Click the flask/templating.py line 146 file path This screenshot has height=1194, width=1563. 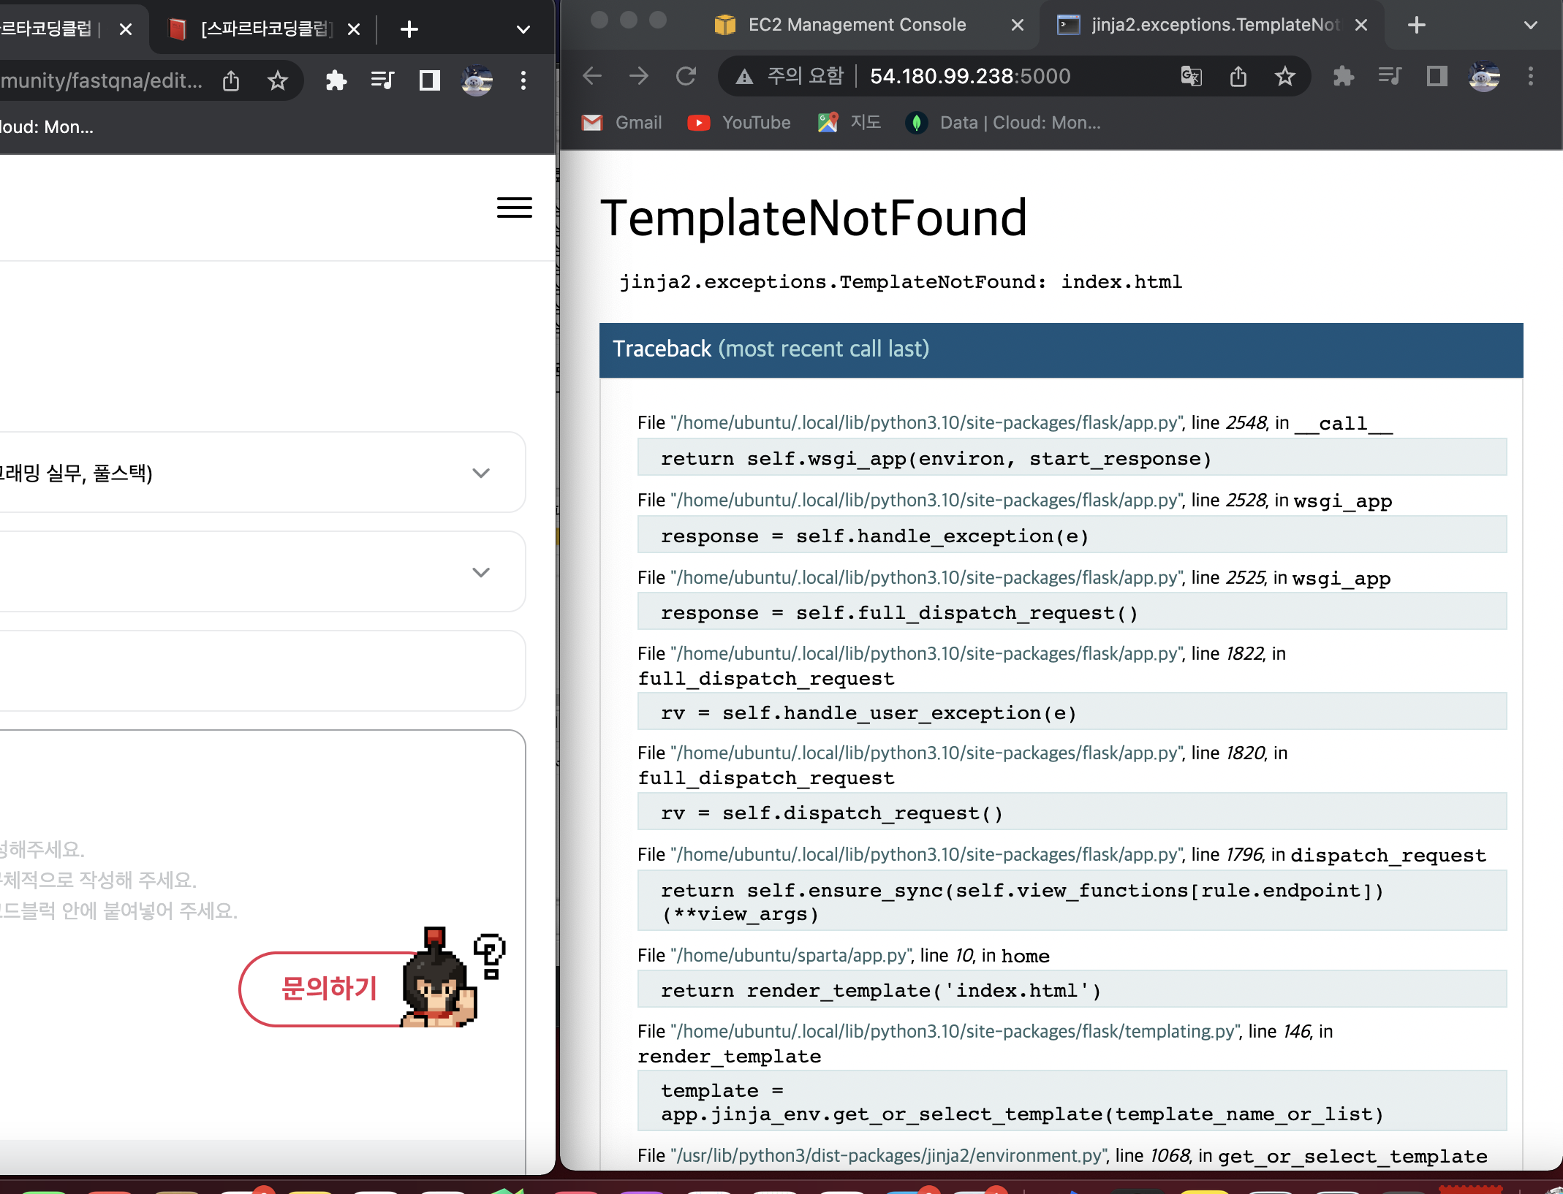tap(955, 1031)
